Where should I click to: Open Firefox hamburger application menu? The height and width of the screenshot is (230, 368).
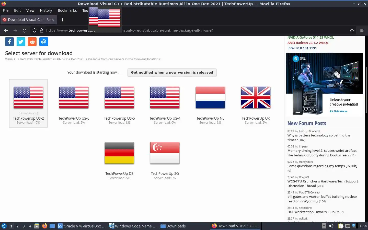[x=362, y=30]
